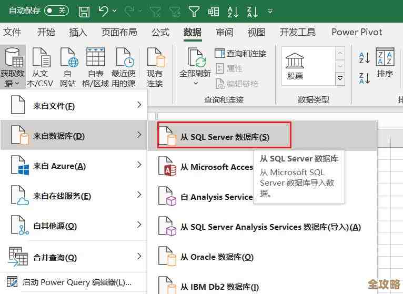Open the 来自文件(F) submenu
Screen dimensions: 403x294
[74, 105]
